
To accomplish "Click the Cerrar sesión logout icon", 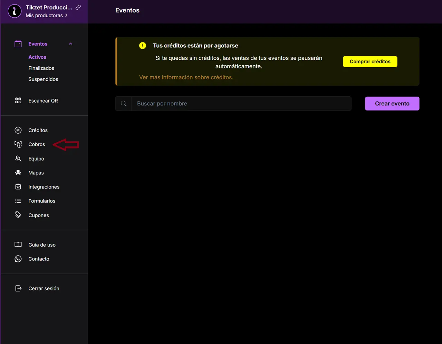I will tap(18, 288).
